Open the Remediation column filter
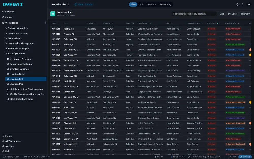 238,23
